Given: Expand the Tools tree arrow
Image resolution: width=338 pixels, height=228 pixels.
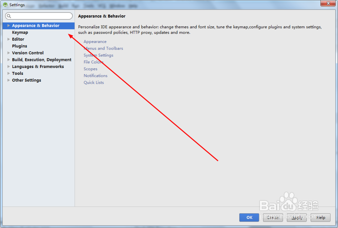Looking at the screenshot, I should (x=9, y=73).
